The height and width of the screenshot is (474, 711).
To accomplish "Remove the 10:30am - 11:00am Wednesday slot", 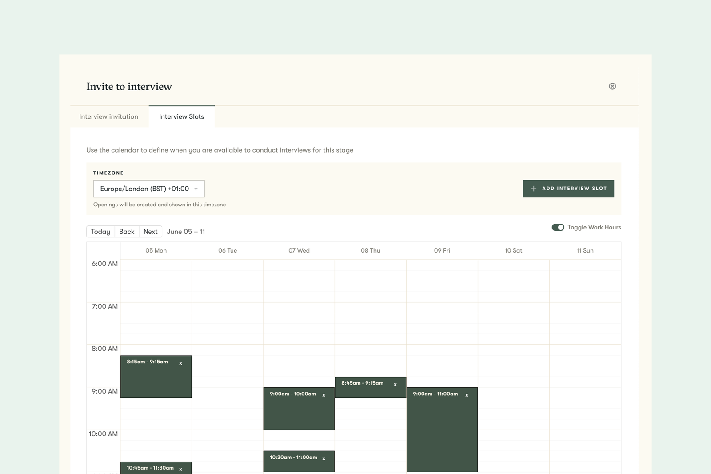I will point(324,458).
